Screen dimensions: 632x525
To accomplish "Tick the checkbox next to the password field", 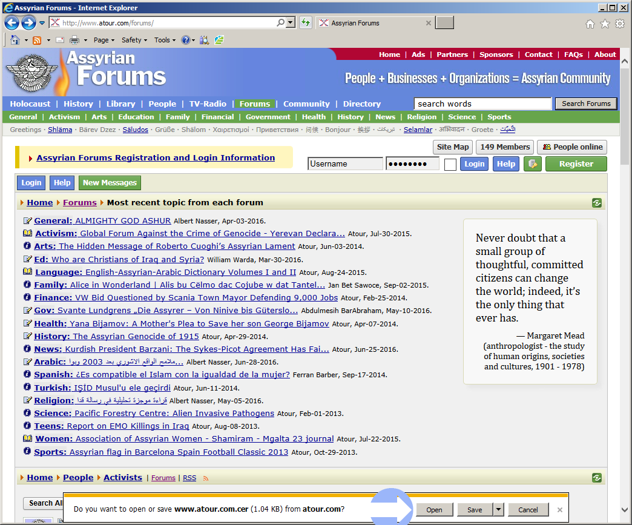I will tap(450, 165).
